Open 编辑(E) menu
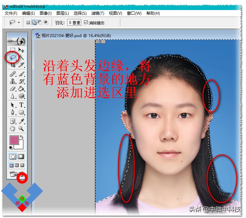246x218 pixels. [x=28, y=13]
